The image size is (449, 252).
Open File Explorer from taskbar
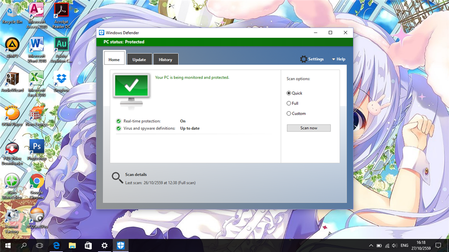pos(72,245)
